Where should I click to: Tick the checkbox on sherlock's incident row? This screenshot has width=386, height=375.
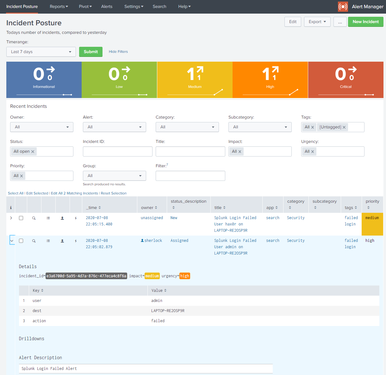(21, 241)
